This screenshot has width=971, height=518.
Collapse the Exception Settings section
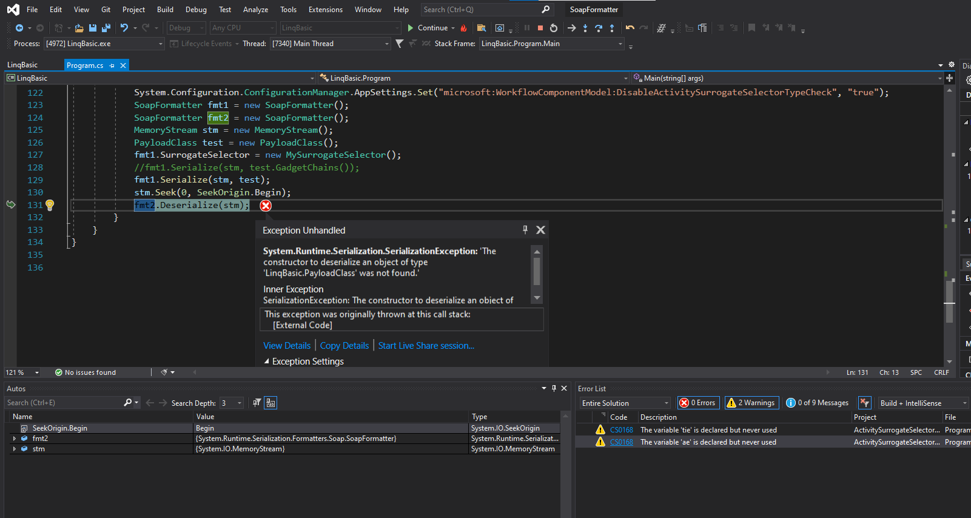267,362
